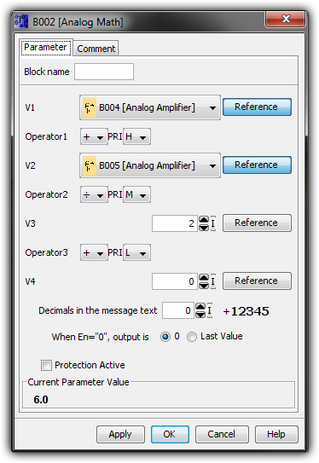Viewport: 319px width, 463px height.
Task: Open the Operator1 priority H dropdown
Action: click(136, 136)
